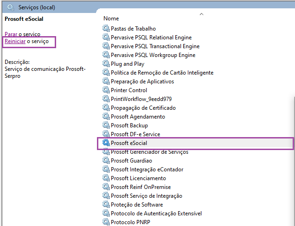295x226 pixels.
Task: Click the gear icon for Prosoft Guardiao
Action: coord(106,161)
